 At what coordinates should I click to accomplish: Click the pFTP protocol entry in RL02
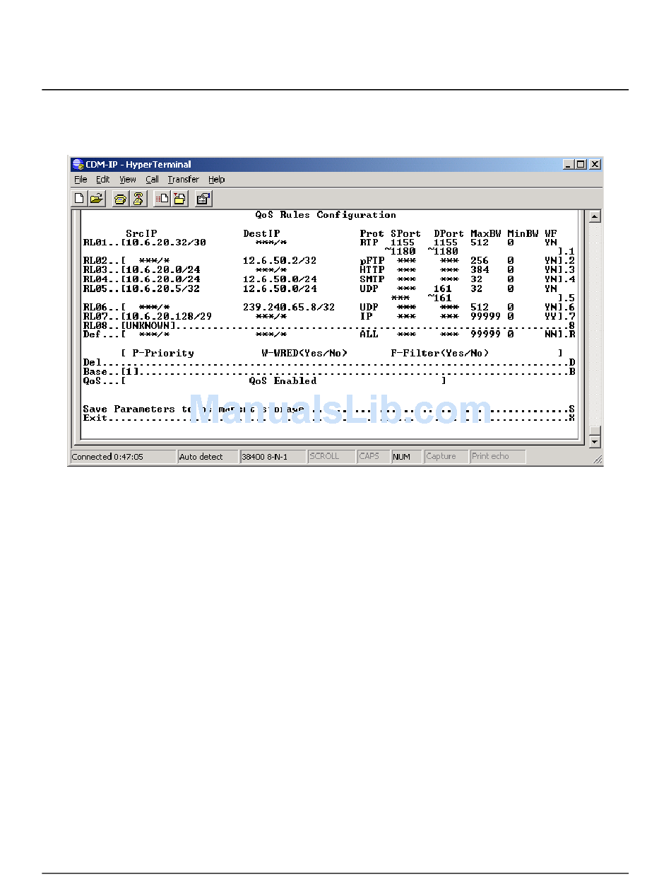point(372,261)
